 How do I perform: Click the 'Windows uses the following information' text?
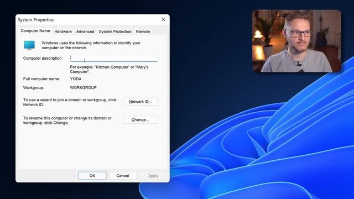(x=91, y=45)
